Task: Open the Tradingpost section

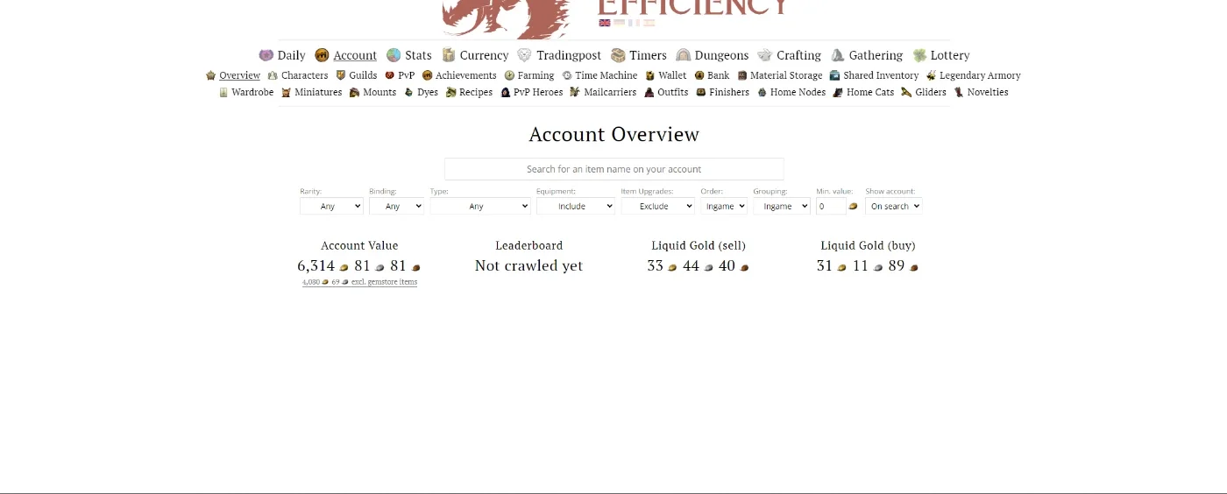Action: (x=569, y=55)
